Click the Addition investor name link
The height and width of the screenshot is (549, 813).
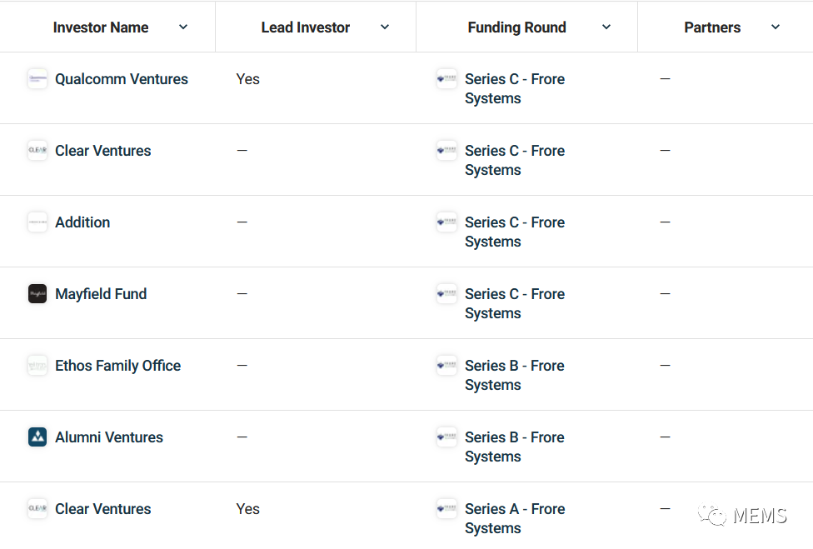click(82, 222)
